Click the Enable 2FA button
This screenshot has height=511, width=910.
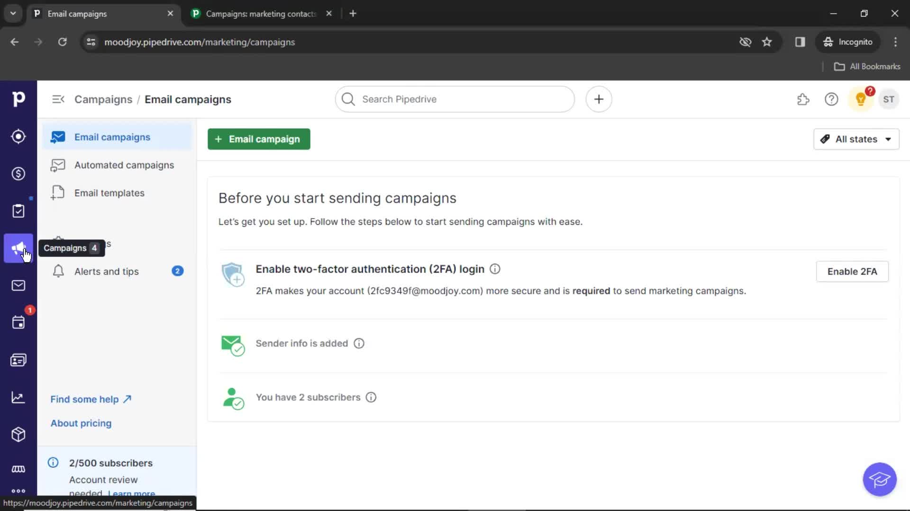(852, 272)
